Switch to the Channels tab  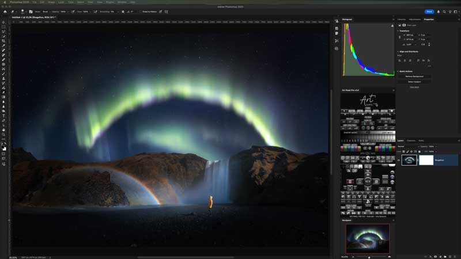(411, 140)
